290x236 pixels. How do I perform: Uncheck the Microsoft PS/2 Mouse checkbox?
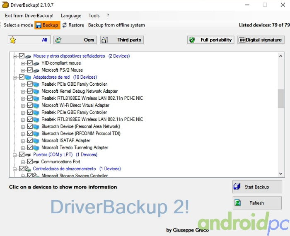pos(30,70)
